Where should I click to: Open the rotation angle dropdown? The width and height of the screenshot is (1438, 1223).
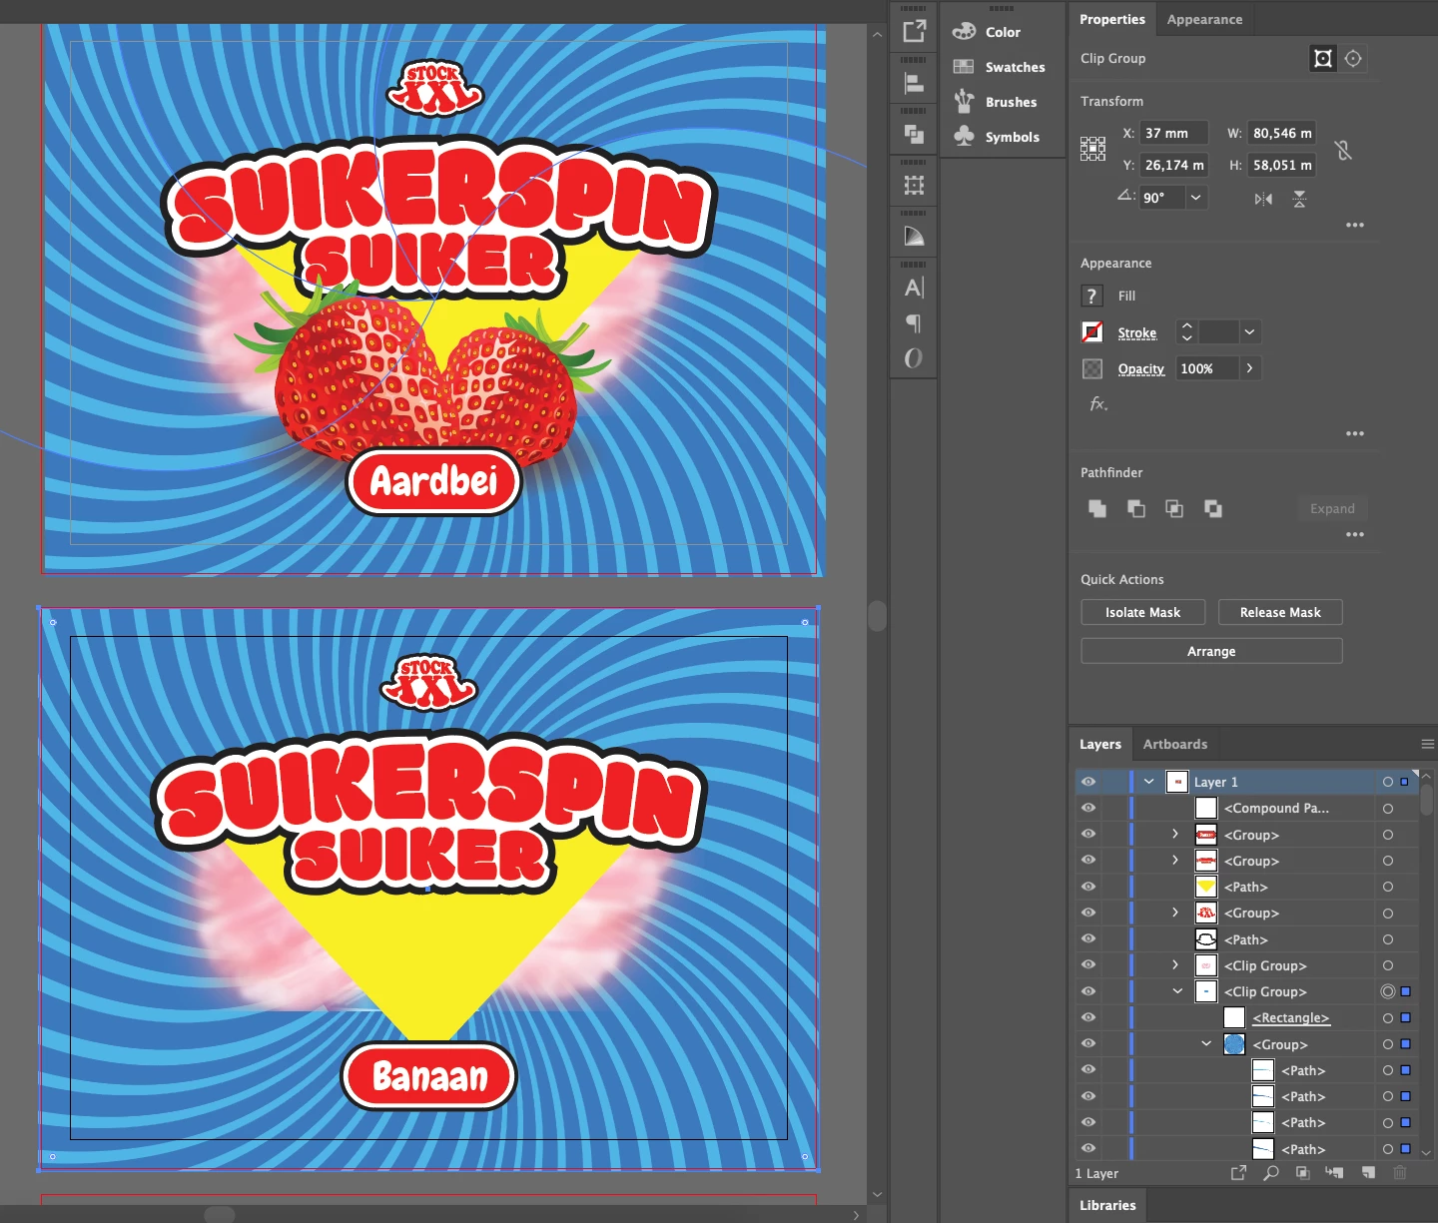click(x=1196, y=198)
